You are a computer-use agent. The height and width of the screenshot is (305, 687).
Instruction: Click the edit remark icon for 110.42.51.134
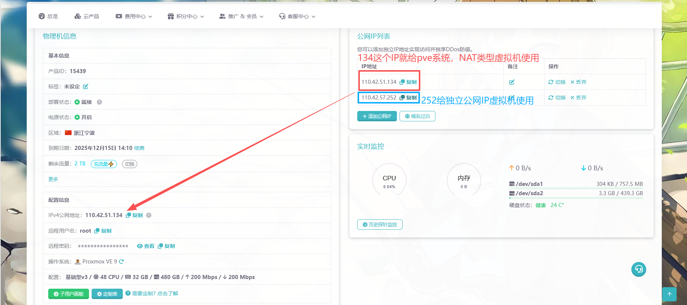click(x=512, y=82)
